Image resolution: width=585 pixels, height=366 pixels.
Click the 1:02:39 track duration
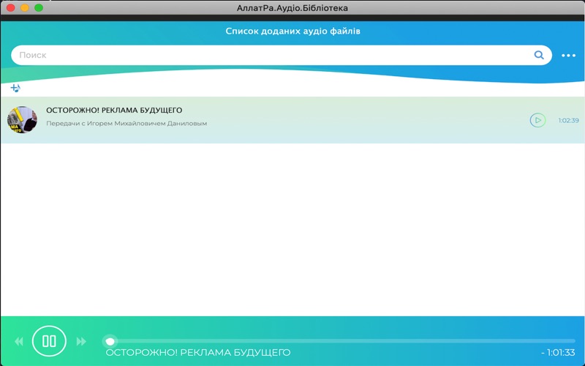pyautogui.click(x=569, y=120)
